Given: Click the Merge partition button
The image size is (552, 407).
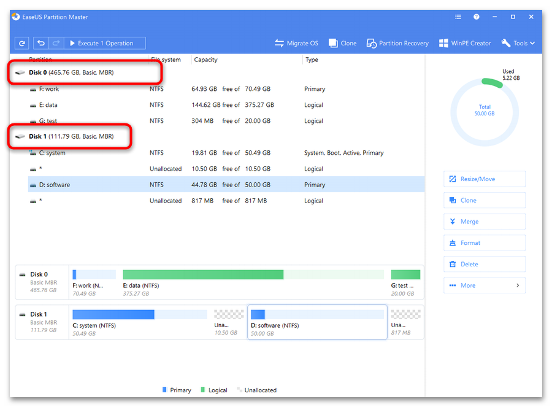Looking at the screenshot, I should (485, 222).
